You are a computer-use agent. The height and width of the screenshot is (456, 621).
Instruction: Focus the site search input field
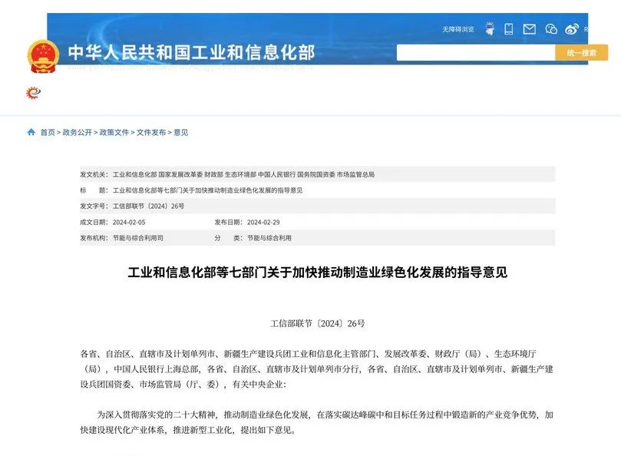pos(476,53)
